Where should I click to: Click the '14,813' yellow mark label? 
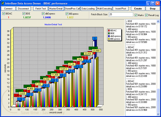(64, 69)
